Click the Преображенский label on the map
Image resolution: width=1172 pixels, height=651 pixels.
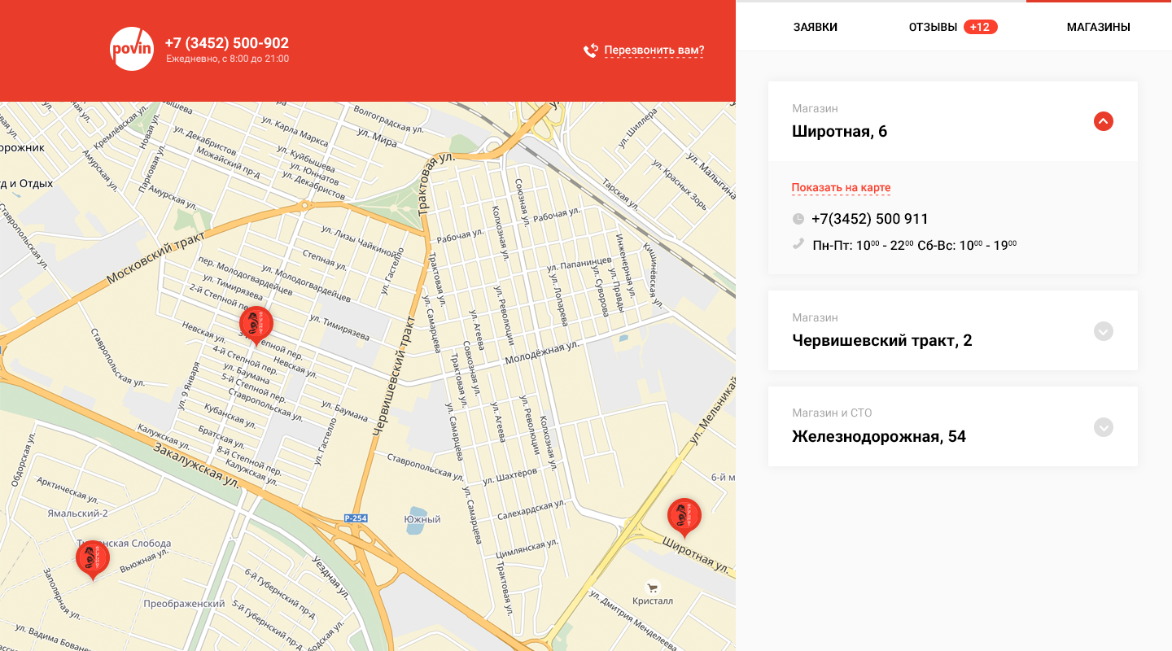[184, 604]
